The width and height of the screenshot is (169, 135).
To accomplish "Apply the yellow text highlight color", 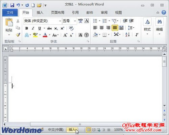I will click(35, 35).
